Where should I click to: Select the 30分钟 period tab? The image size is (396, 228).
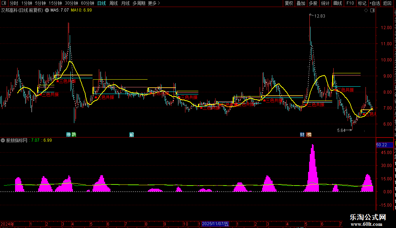coord(71,3)
